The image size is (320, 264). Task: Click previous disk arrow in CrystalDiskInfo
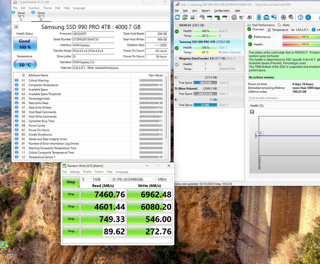16,26
